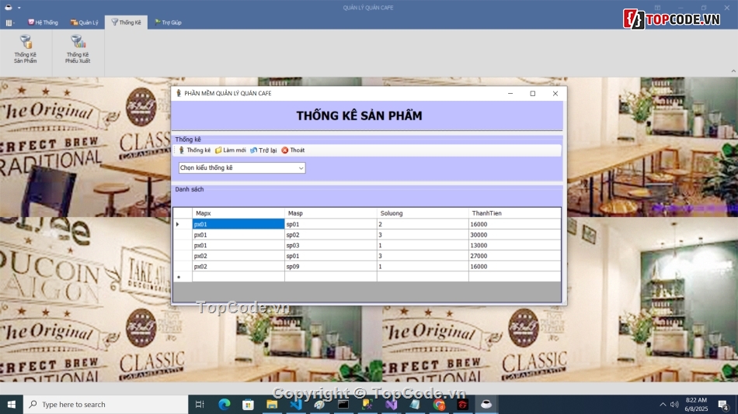
Task: Select the new-row asterisk row header
Action: [x=183, y=277]
